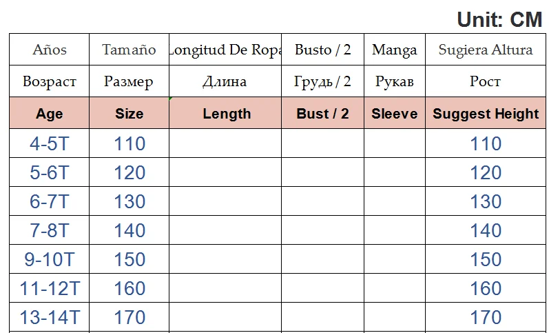The image size is (549, 333).
Task: Select the "Bust / 2" header cell
Action: [322, 114]
